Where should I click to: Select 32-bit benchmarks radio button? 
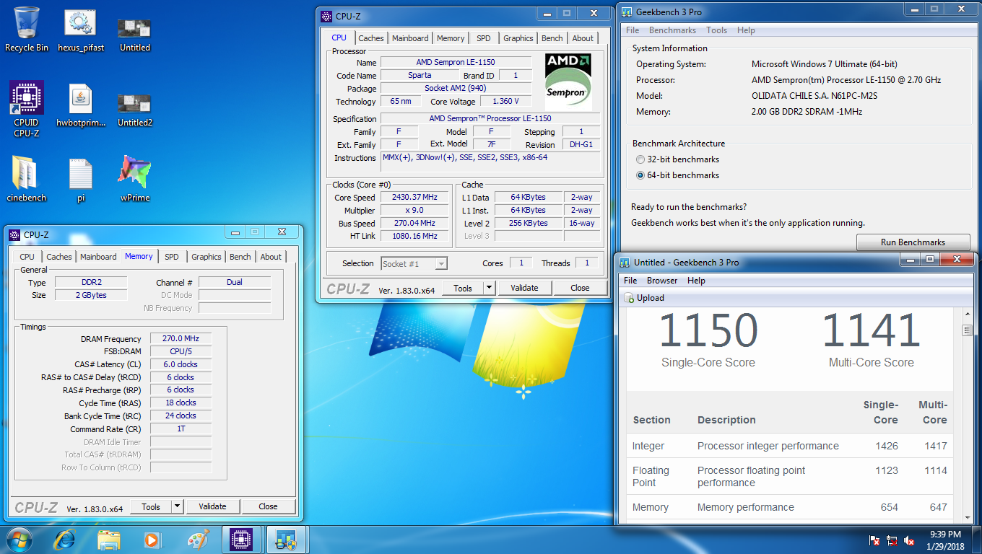pos(640,159)
